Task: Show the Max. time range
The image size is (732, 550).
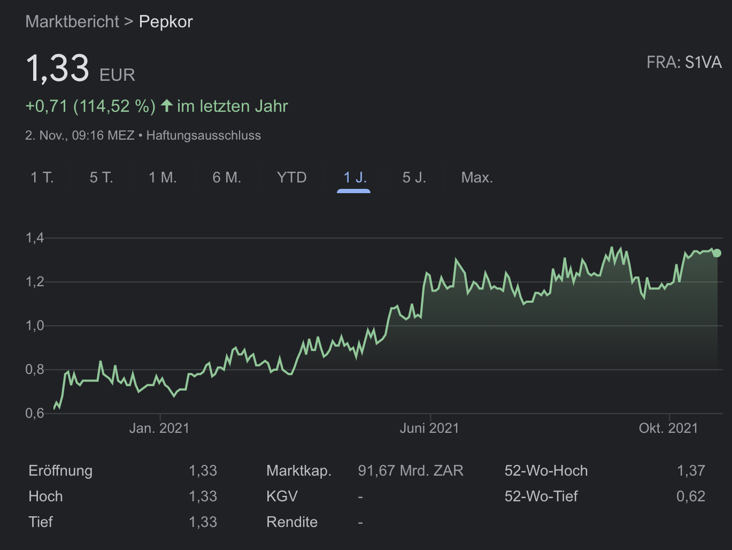Action: (x=477, y=178)
